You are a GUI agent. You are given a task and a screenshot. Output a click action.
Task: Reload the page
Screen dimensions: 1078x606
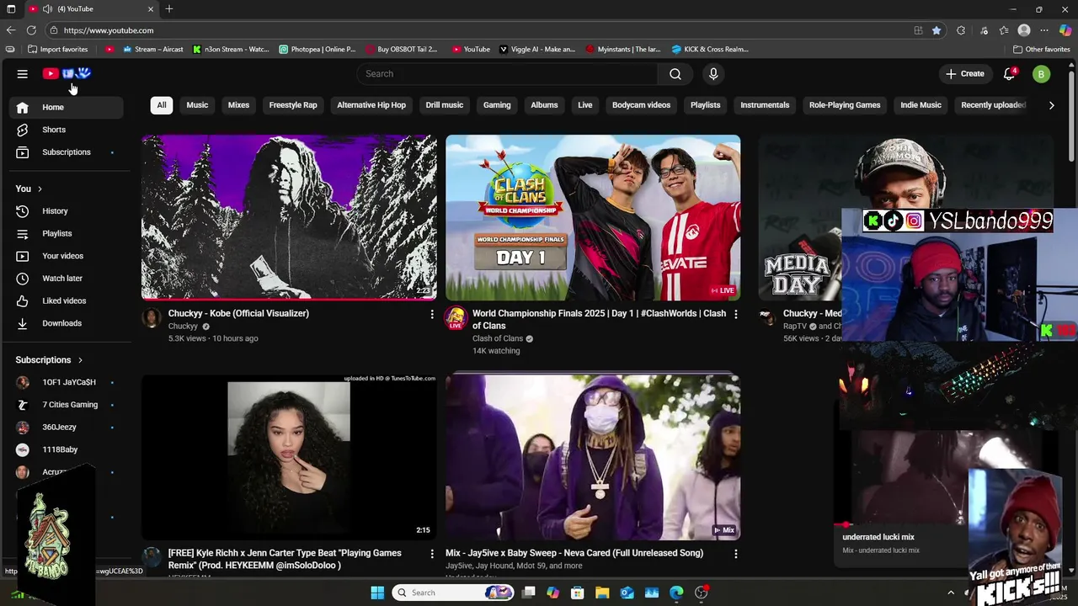coord(31,30)
